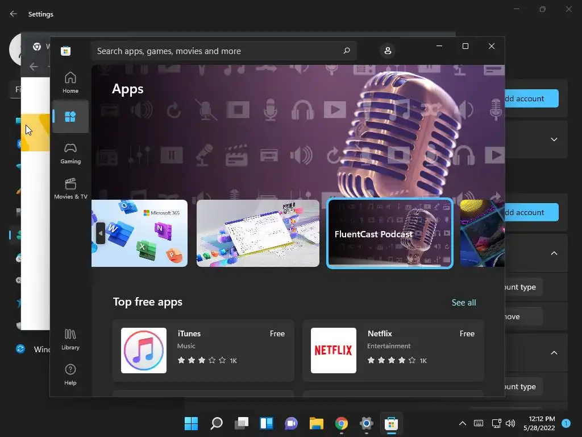Click the iTunes star rating

coord(202,360)
